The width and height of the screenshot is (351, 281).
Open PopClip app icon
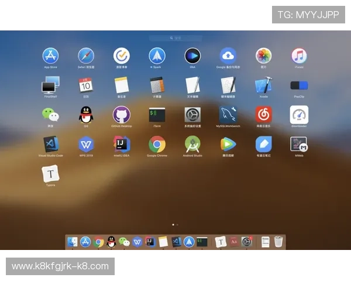pos(299,85)
